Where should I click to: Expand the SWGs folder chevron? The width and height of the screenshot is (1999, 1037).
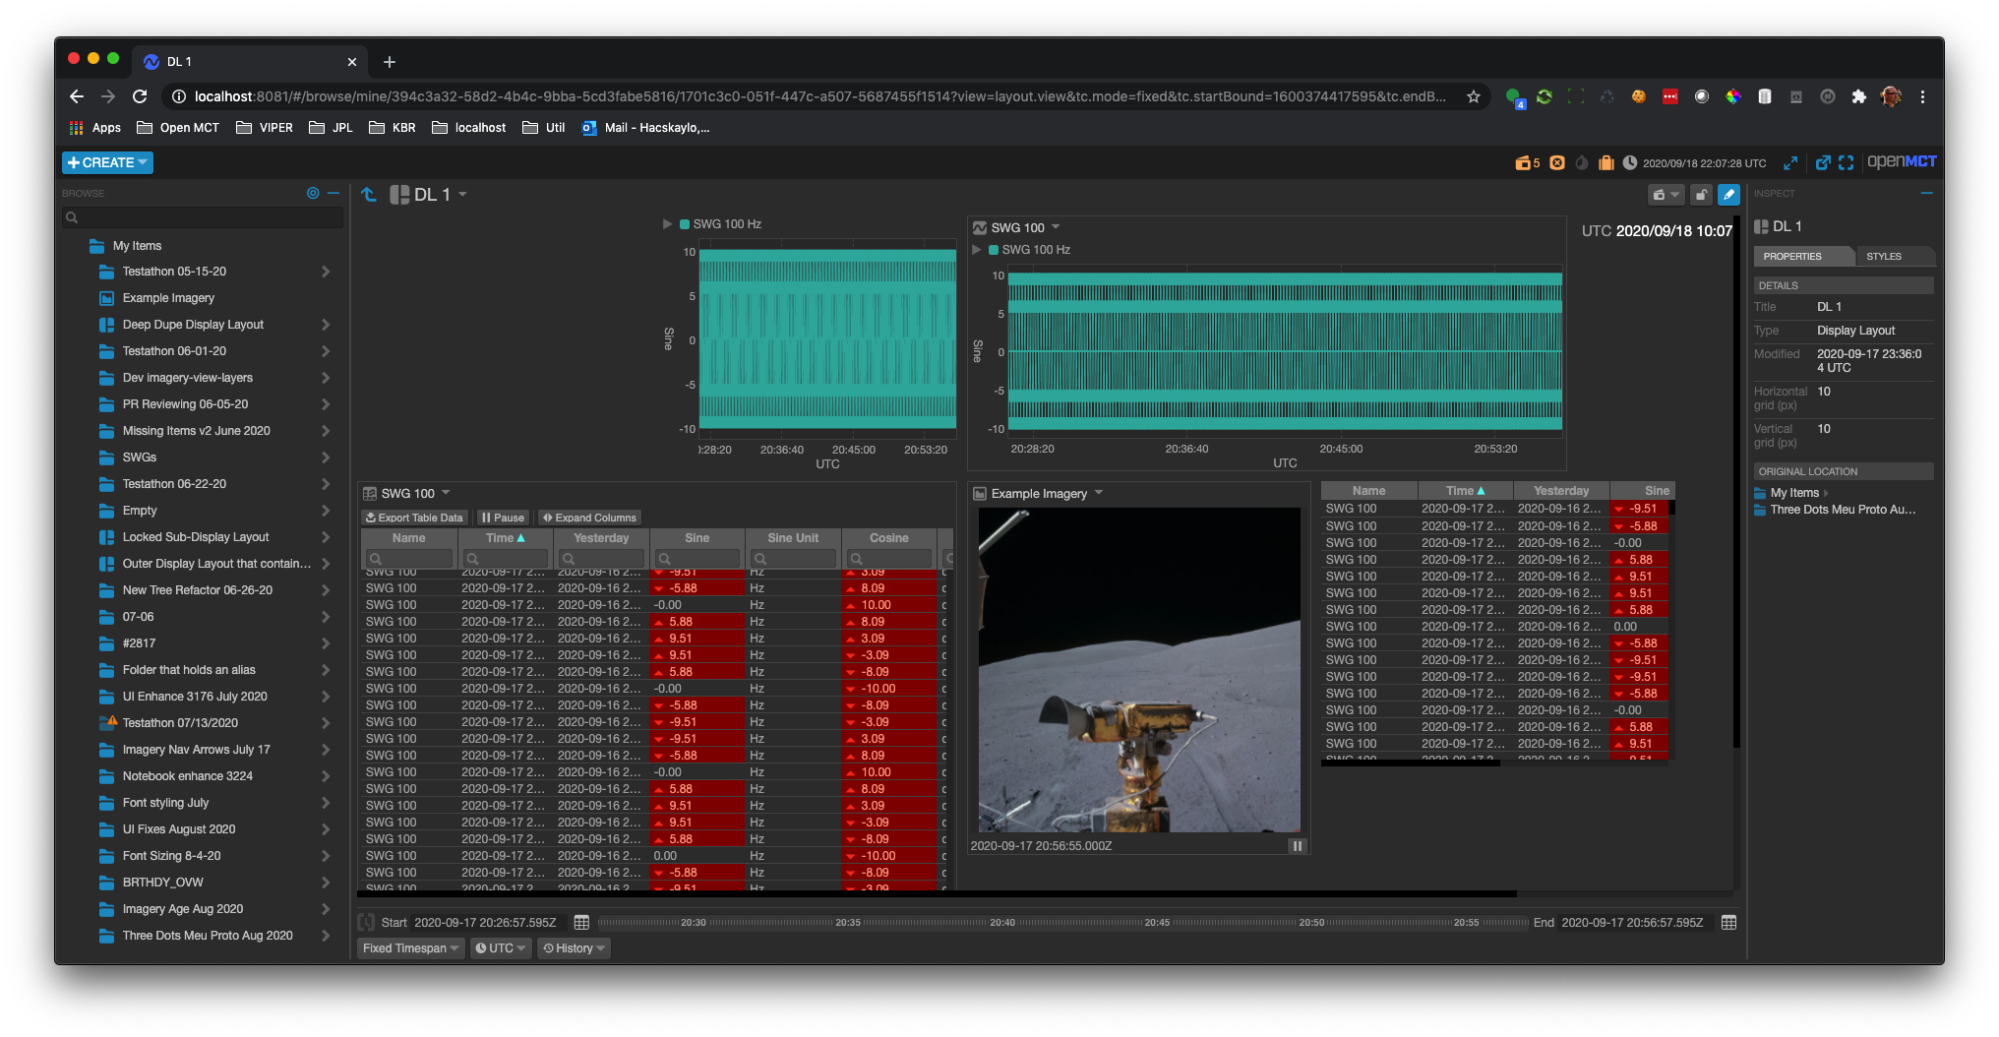point(326,457)
